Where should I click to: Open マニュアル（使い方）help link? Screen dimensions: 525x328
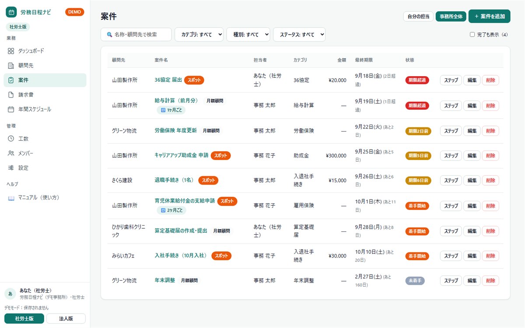pos(45,198)
